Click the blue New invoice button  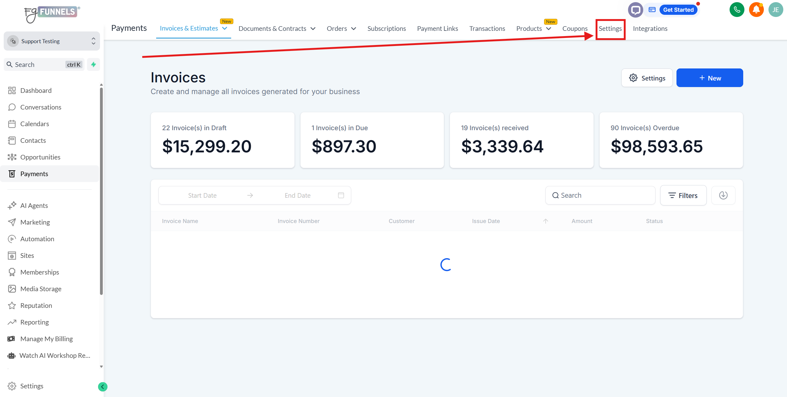(x=710, y=78)
